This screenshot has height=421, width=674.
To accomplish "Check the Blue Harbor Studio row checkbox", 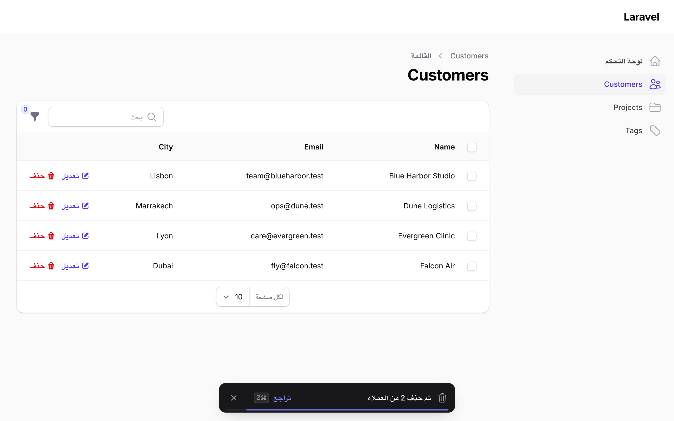I will [472, 176].
